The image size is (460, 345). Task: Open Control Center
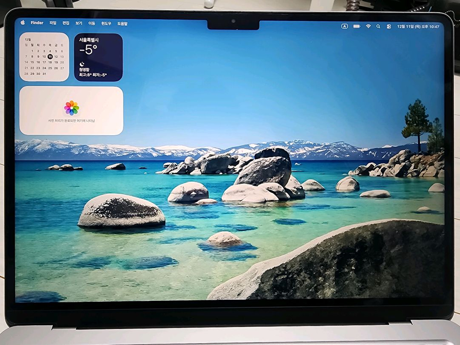[x=389, y=26]
